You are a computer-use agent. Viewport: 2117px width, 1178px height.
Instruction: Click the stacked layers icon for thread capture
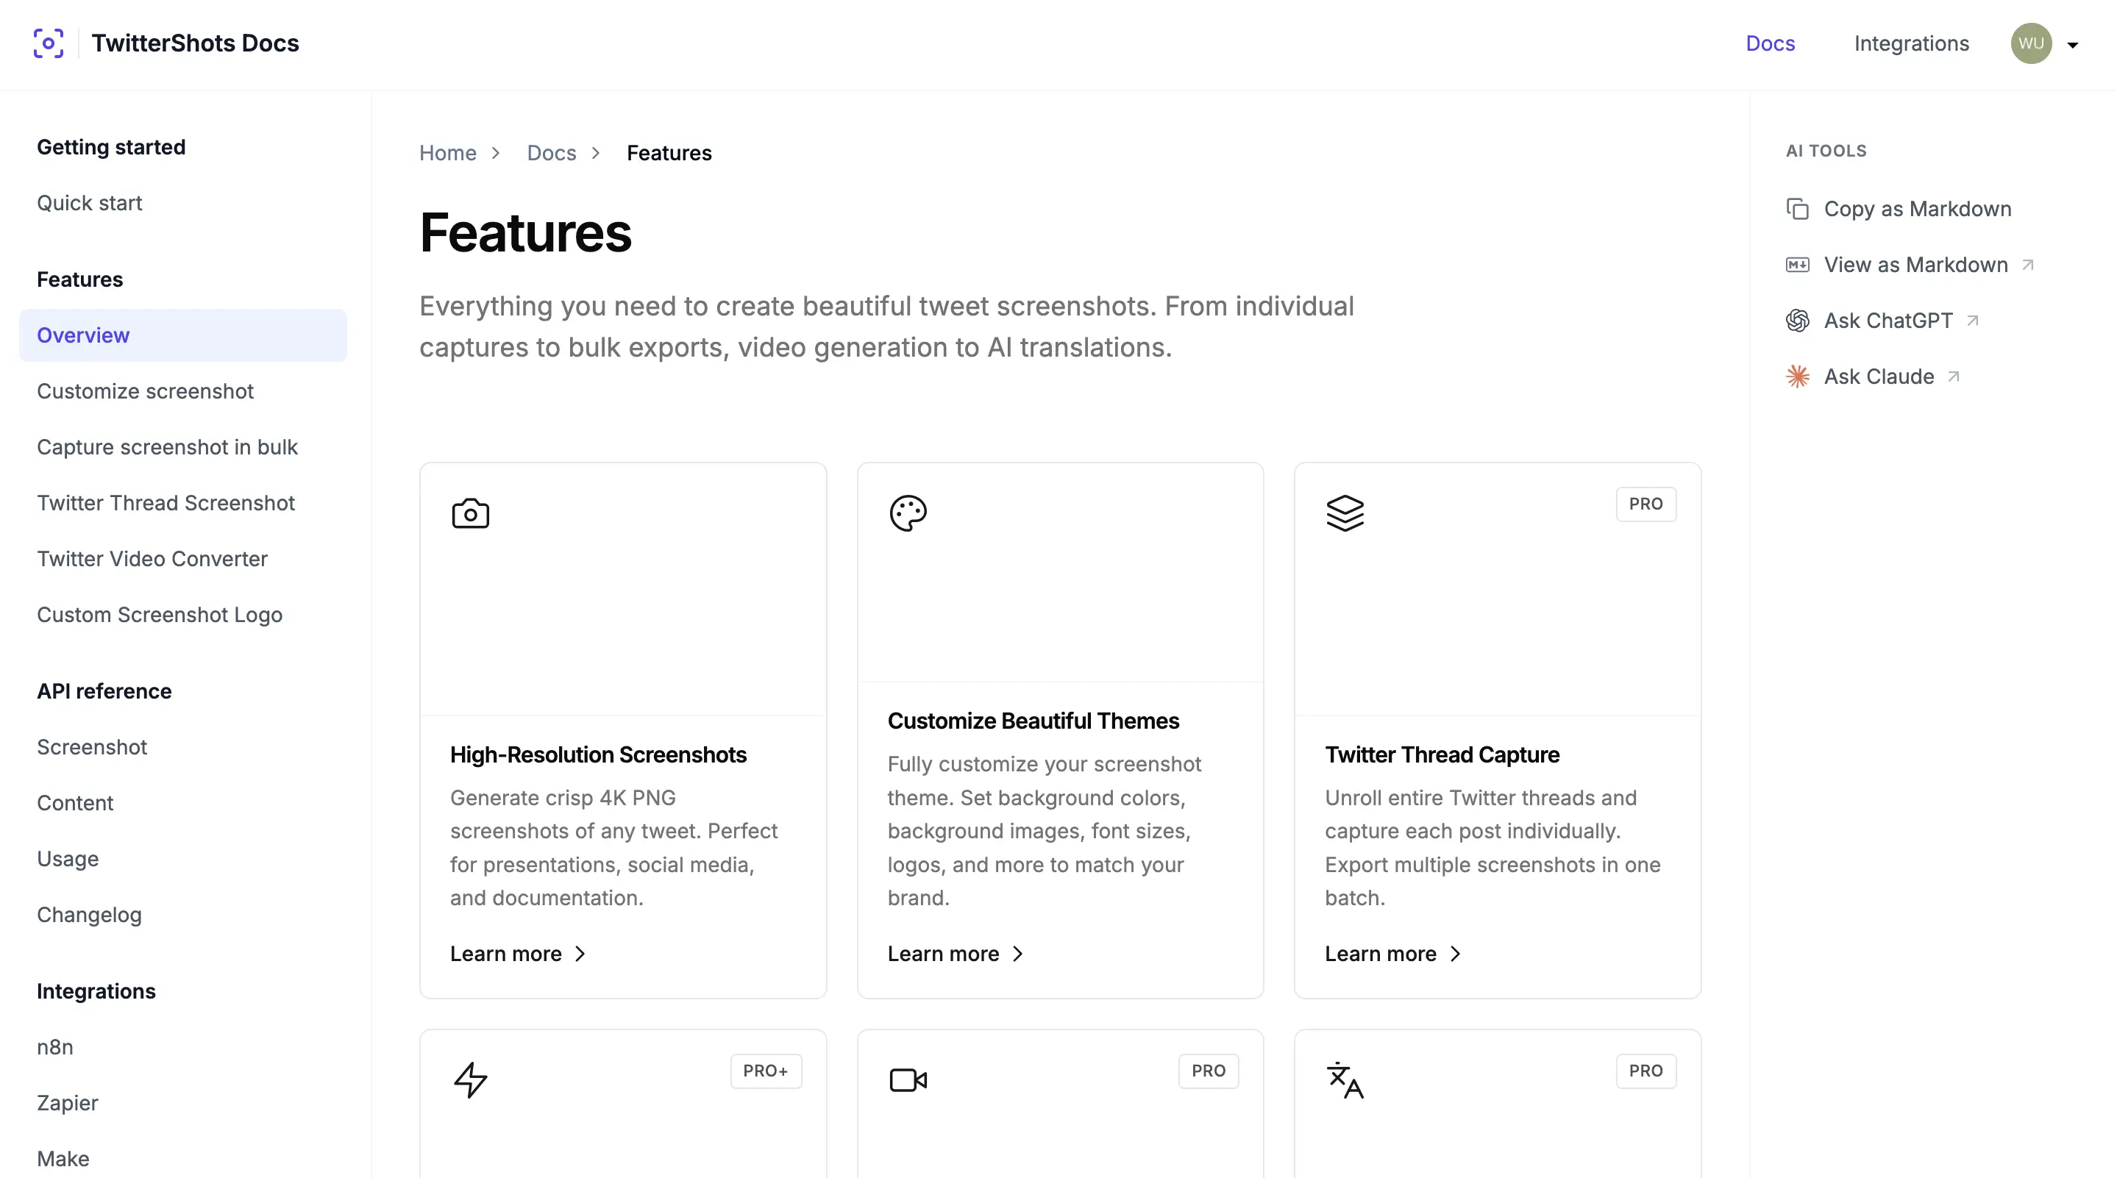[x=1345, y=513]
